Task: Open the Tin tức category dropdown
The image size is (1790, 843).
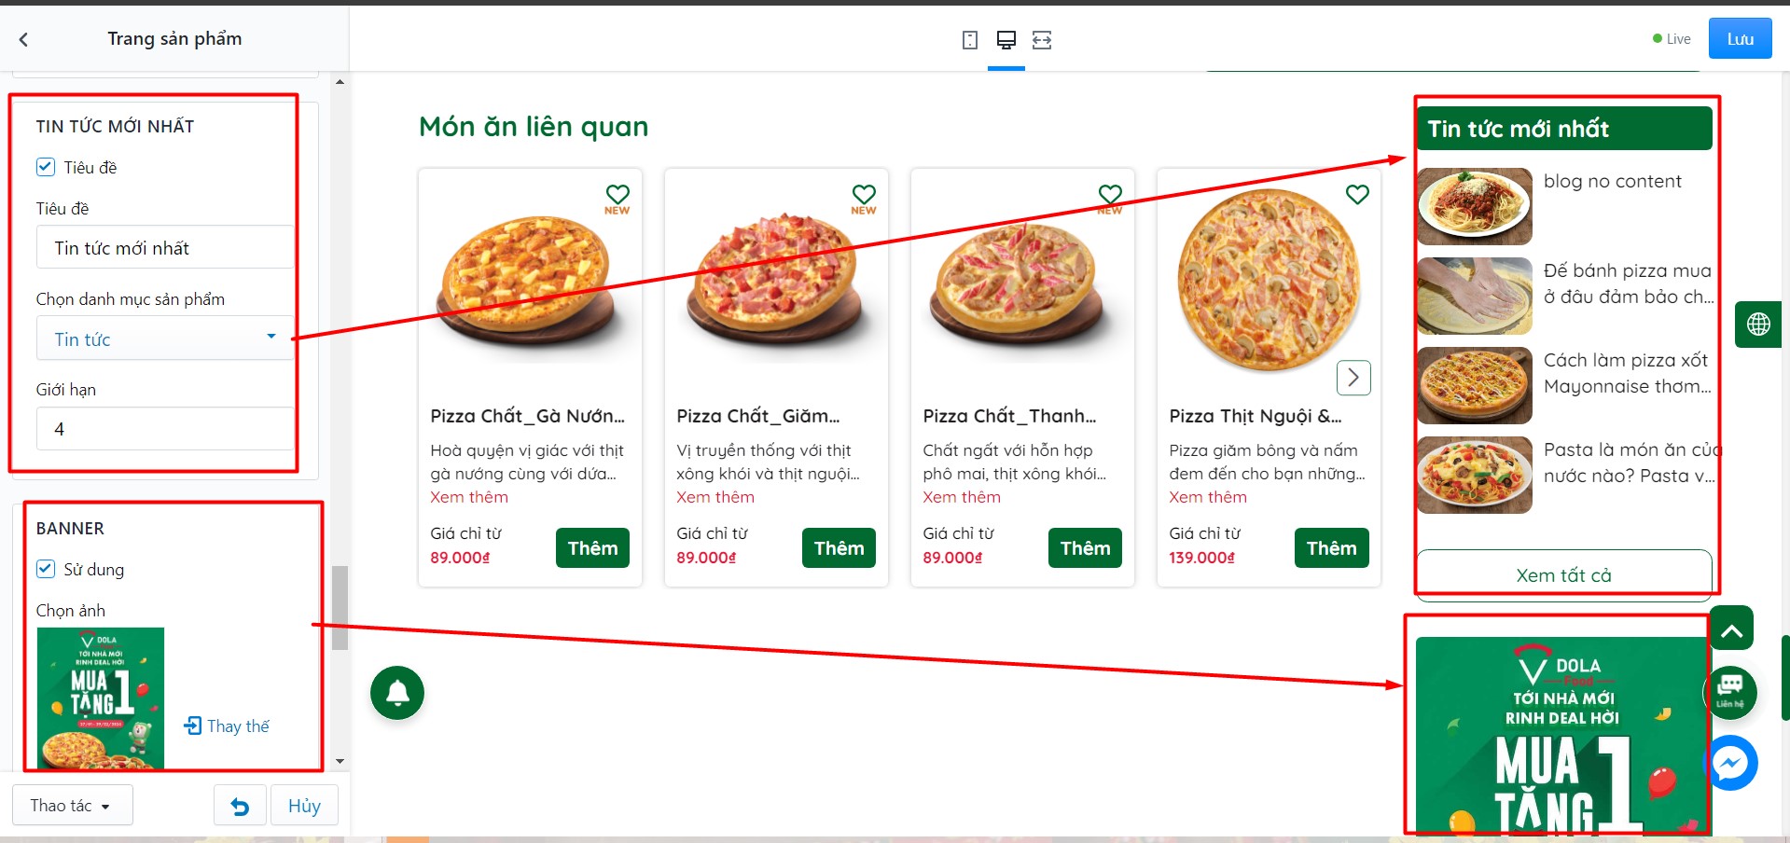Action: pos(165,339)
